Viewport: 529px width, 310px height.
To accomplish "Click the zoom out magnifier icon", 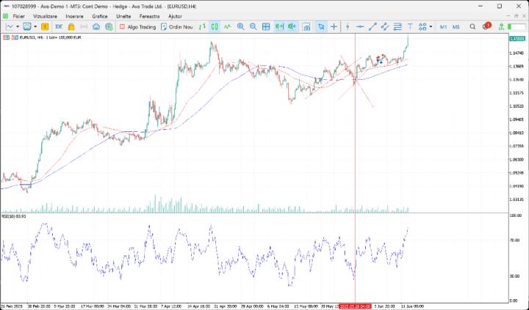I will (x=253, y=27).
